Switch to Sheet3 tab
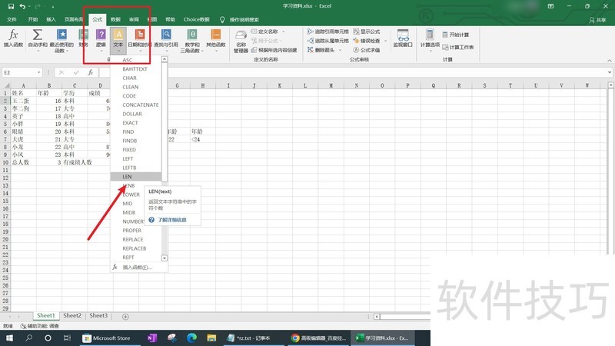The image size is (615, 346). pyautogui.click(x=98, y=315)
